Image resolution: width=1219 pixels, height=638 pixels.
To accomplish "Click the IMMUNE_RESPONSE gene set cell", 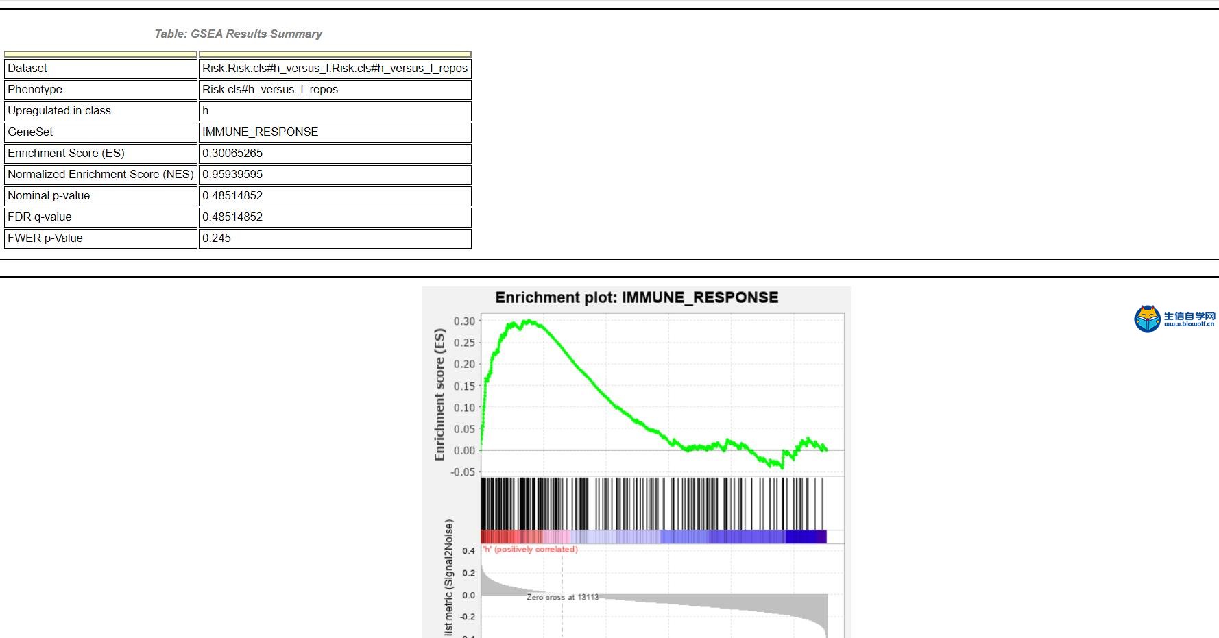I will pyautogui.click(x=335, y=132).
